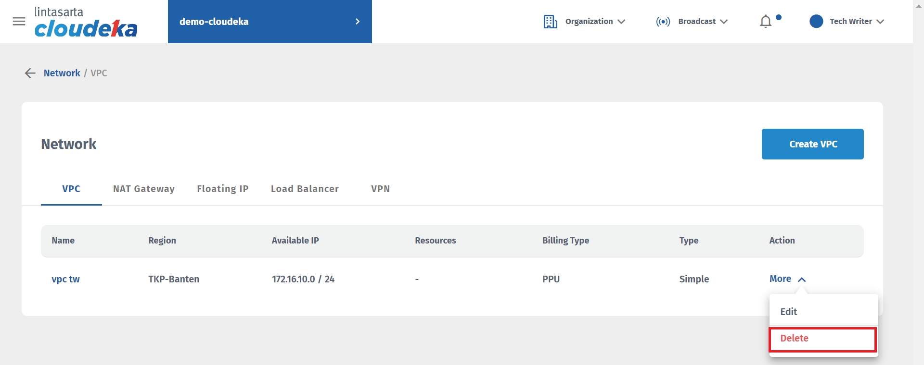Viewport: 924px width, 365px height.
Task: Click the back arrow beside Network breadcrumb
Action: point(30,73)
